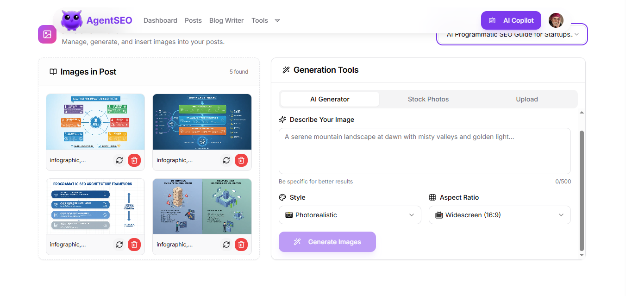The height and width of the screenshot is (296, 626).
Task: Regenerate the bottom-right split comparison infographic
Action: coord(226,245)
